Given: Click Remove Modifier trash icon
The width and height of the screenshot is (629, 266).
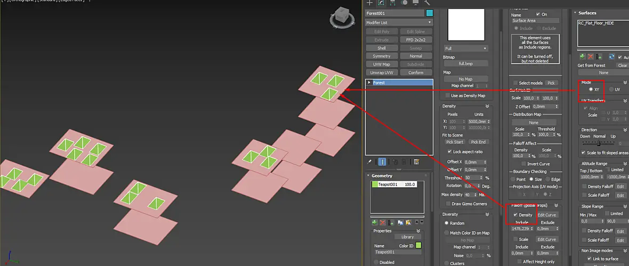Looking at the screenshot, I should [404, 162].
